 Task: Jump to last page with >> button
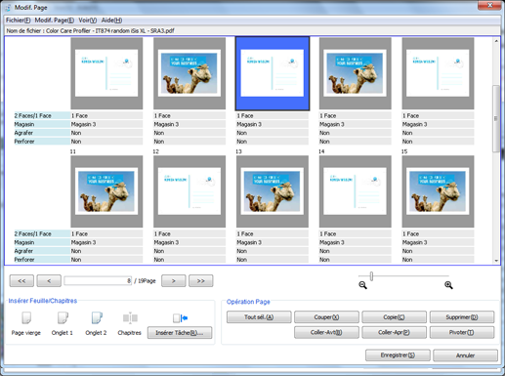tap(201, 281)
